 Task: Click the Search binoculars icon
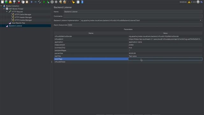69,2
